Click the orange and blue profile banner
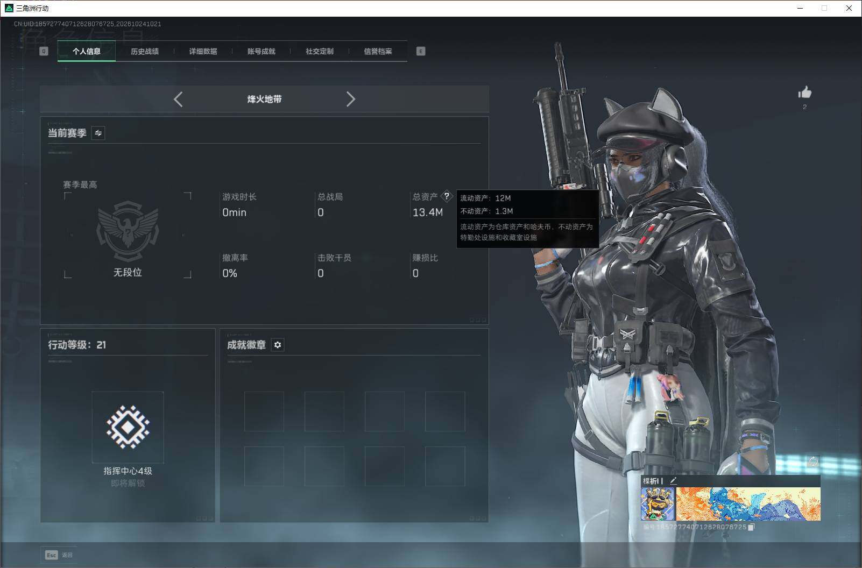The height and width of the screenshot is (568, 862). 748,504
